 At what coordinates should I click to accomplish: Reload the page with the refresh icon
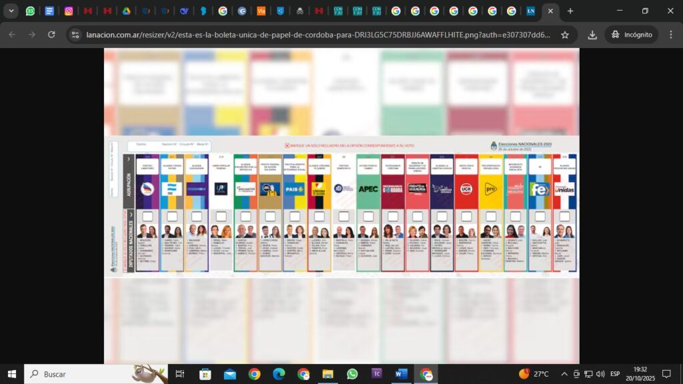point(51,35)
